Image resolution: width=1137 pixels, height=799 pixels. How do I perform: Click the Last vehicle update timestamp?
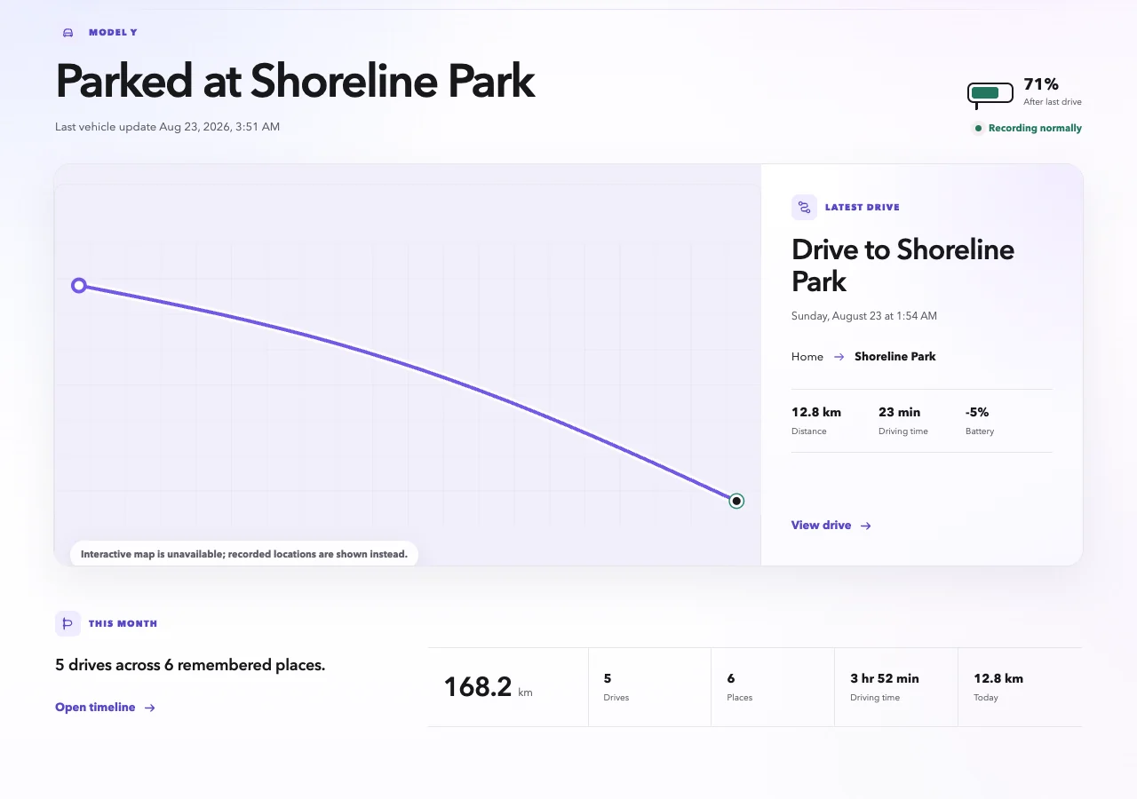pyautogui.click(x=167, y=127)
